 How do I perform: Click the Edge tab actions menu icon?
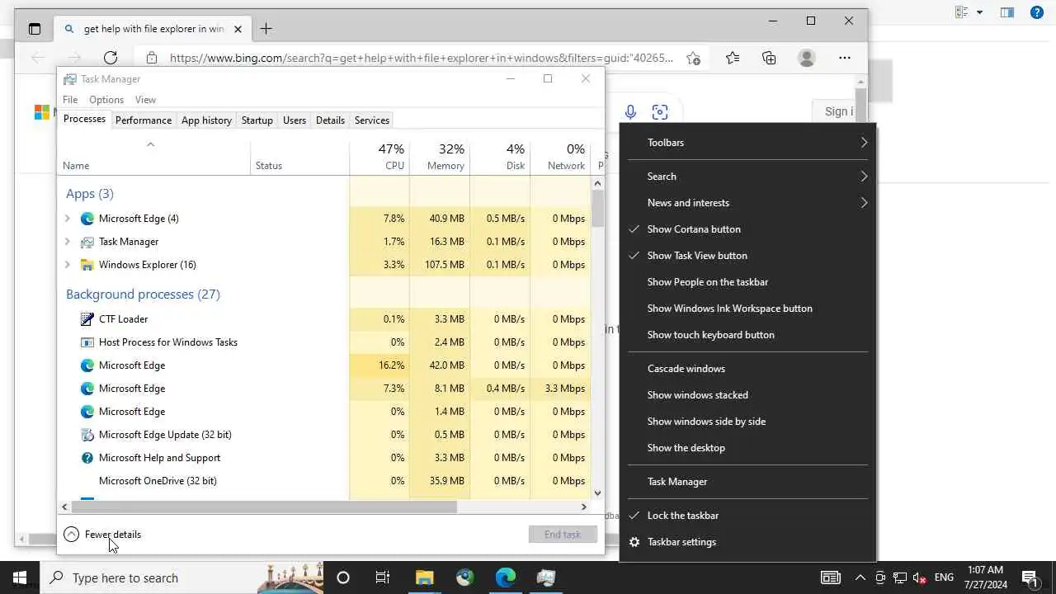[35, 29]
